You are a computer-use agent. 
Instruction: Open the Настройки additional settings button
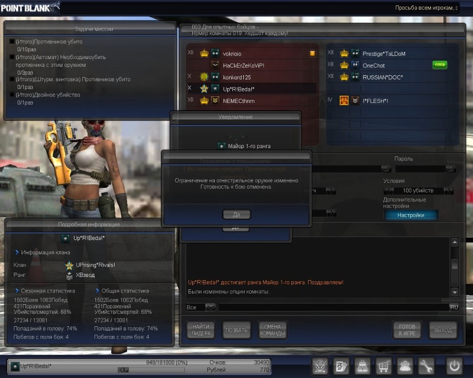click(x=411, y=215)
